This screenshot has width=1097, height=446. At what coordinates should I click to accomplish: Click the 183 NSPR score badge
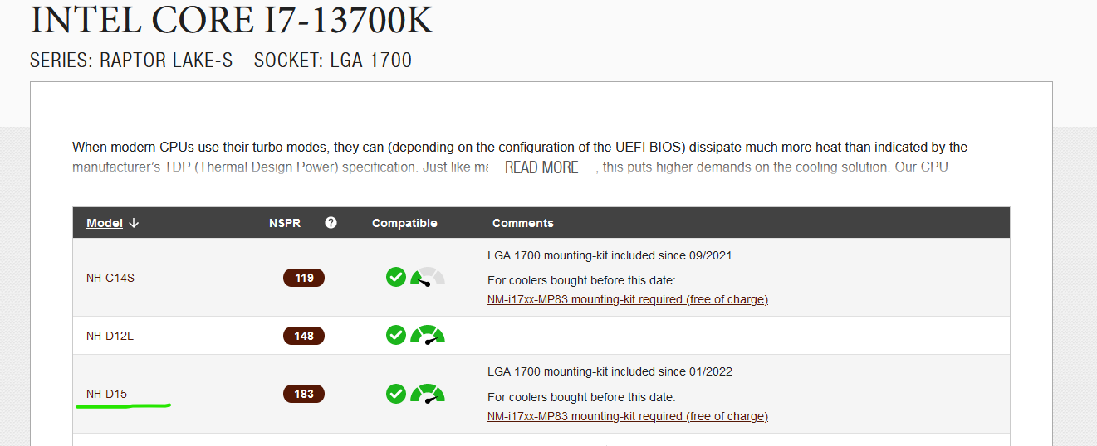[304, 394]
